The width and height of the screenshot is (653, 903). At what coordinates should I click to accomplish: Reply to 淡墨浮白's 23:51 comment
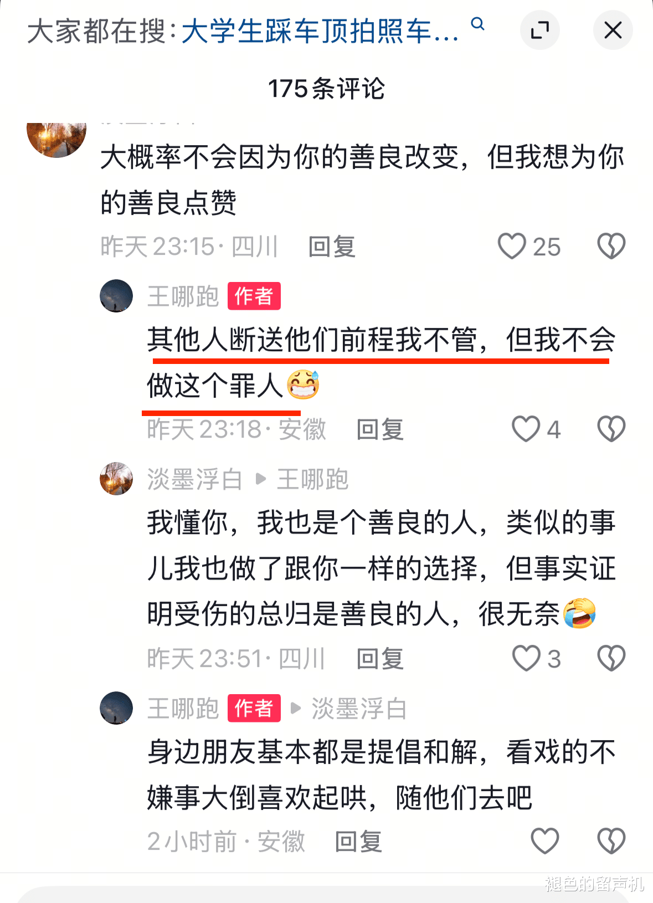[x=380, y=659]
